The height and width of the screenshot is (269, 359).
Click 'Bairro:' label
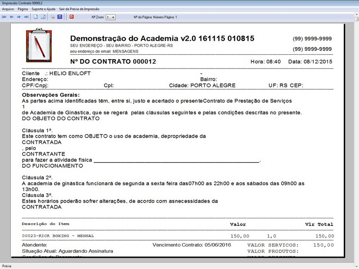[209, 79]
